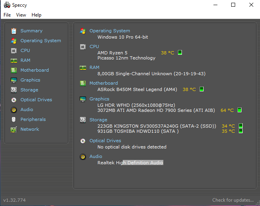The image size is (260, 206).
Task: Click the Peripherals mouse icon in sidebar
Action: pos(14,120)
